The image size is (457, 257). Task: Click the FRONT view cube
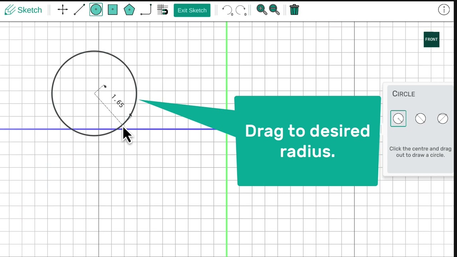coord(431,39)
